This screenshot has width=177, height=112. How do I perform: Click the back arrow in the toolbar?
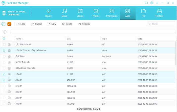click(x=3, y=24)
